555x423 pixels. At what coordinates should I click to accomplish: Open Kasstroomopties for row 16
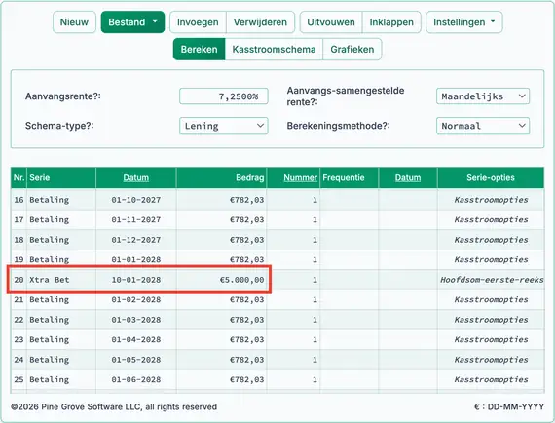pyautogui.click(x=491, y=200)
